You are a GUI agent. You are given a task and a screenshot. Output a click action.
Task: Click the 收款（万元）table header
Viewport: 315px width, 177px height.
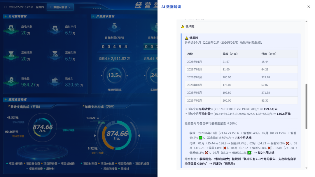point(239,54)
